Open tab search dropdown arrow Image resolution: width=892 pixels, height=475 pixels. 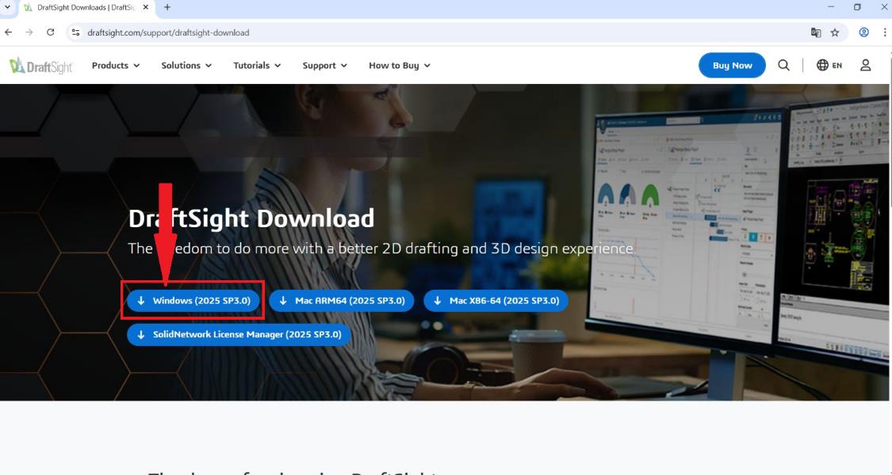(x=7, y=7)
